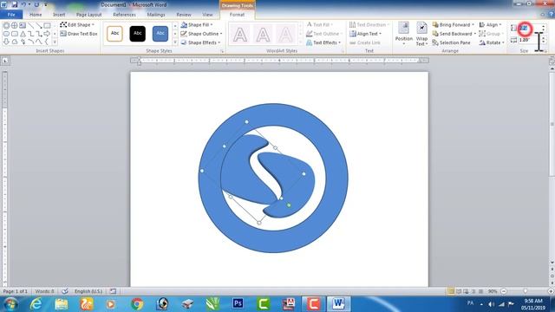Click the shape width input field
This screenshot has height=312, width=555.
pyautogui.click(x=530, y=40)
